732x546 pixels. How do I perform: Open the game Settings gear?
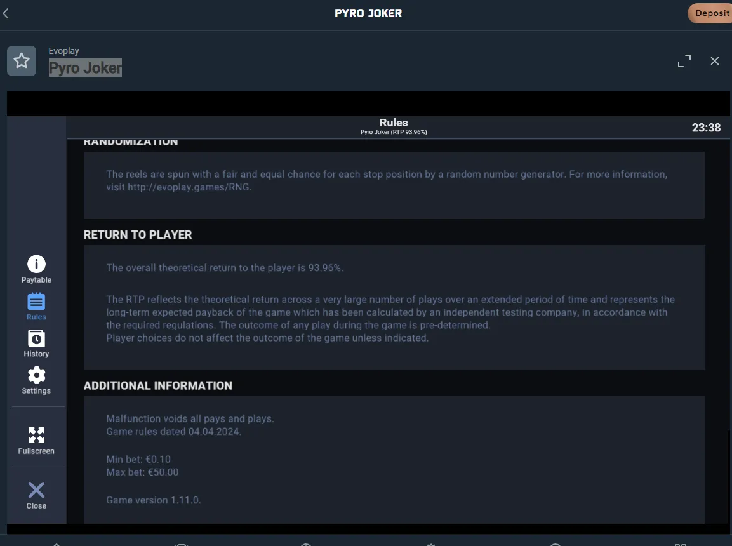[x=36, y=380]
